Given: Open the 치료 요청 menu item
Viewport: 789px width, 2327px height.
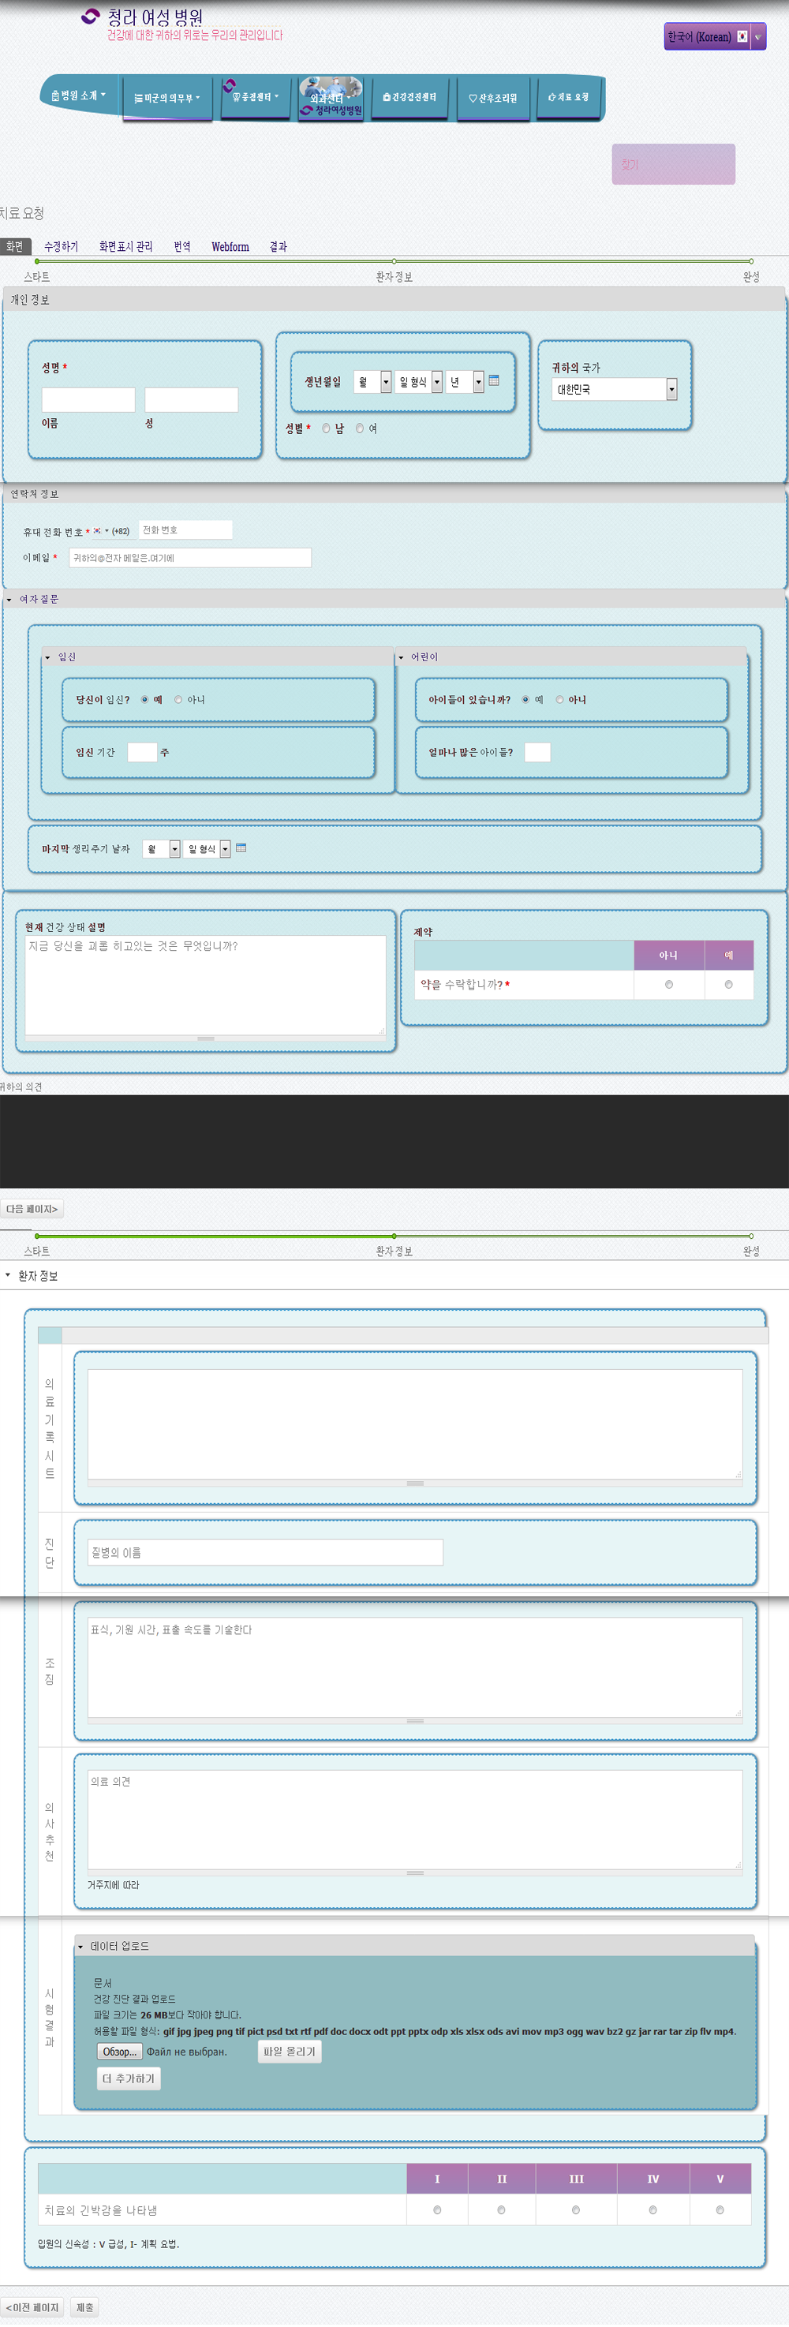Looking at the screenshot, I should point(569,96).
